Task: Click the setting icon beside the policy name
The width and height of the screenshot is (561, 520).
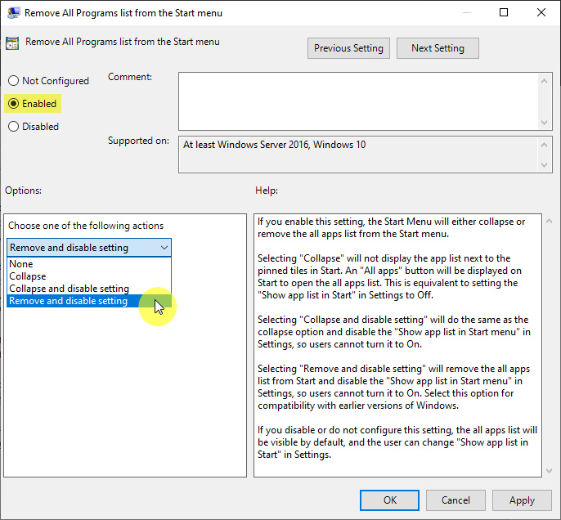Action: (13, 43)
